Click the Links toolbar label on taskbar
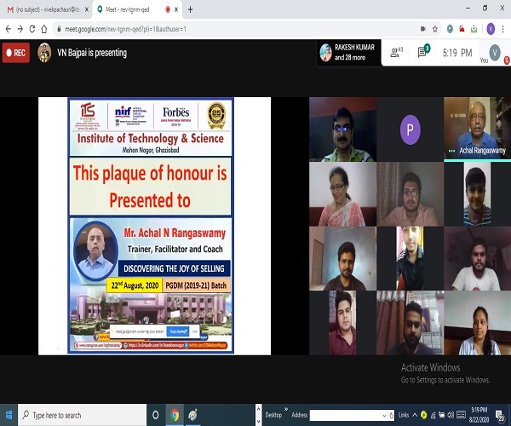Image resolution: width=511 pixels, height=426 pixels. tap(404, 415)
